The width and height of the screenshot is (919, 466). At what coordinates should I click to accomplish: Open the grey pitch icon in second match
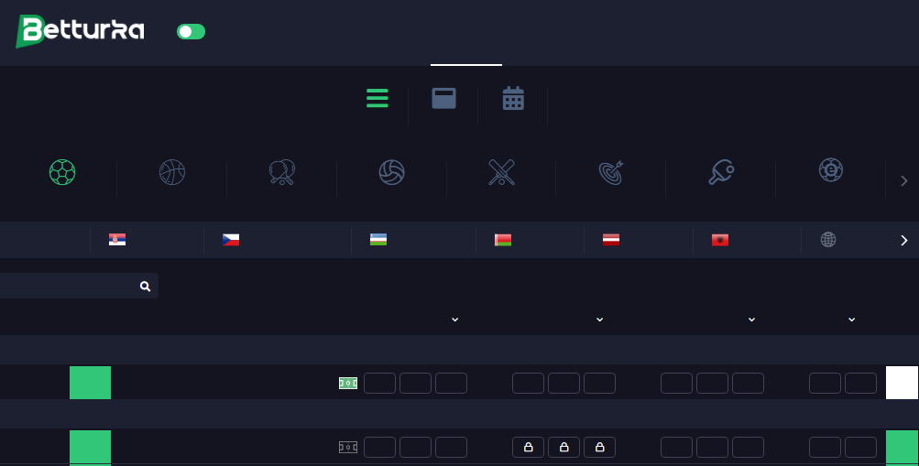348,448
